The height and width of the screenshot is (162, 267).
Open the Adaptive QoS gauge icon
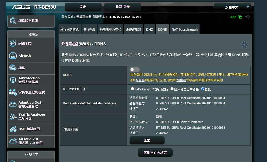click(13, 104)
